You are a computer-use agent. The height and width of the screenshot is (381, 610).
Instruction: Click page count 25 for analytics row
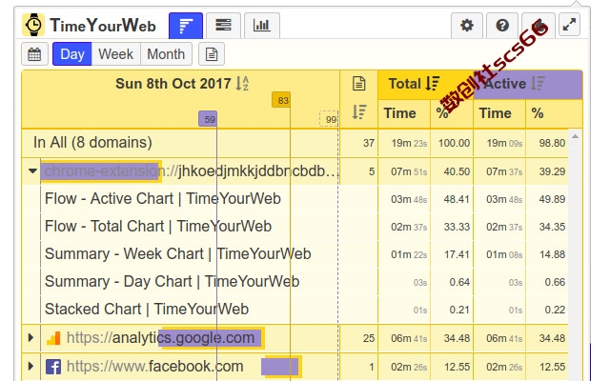pyautogui.click(x=358, y=338)
